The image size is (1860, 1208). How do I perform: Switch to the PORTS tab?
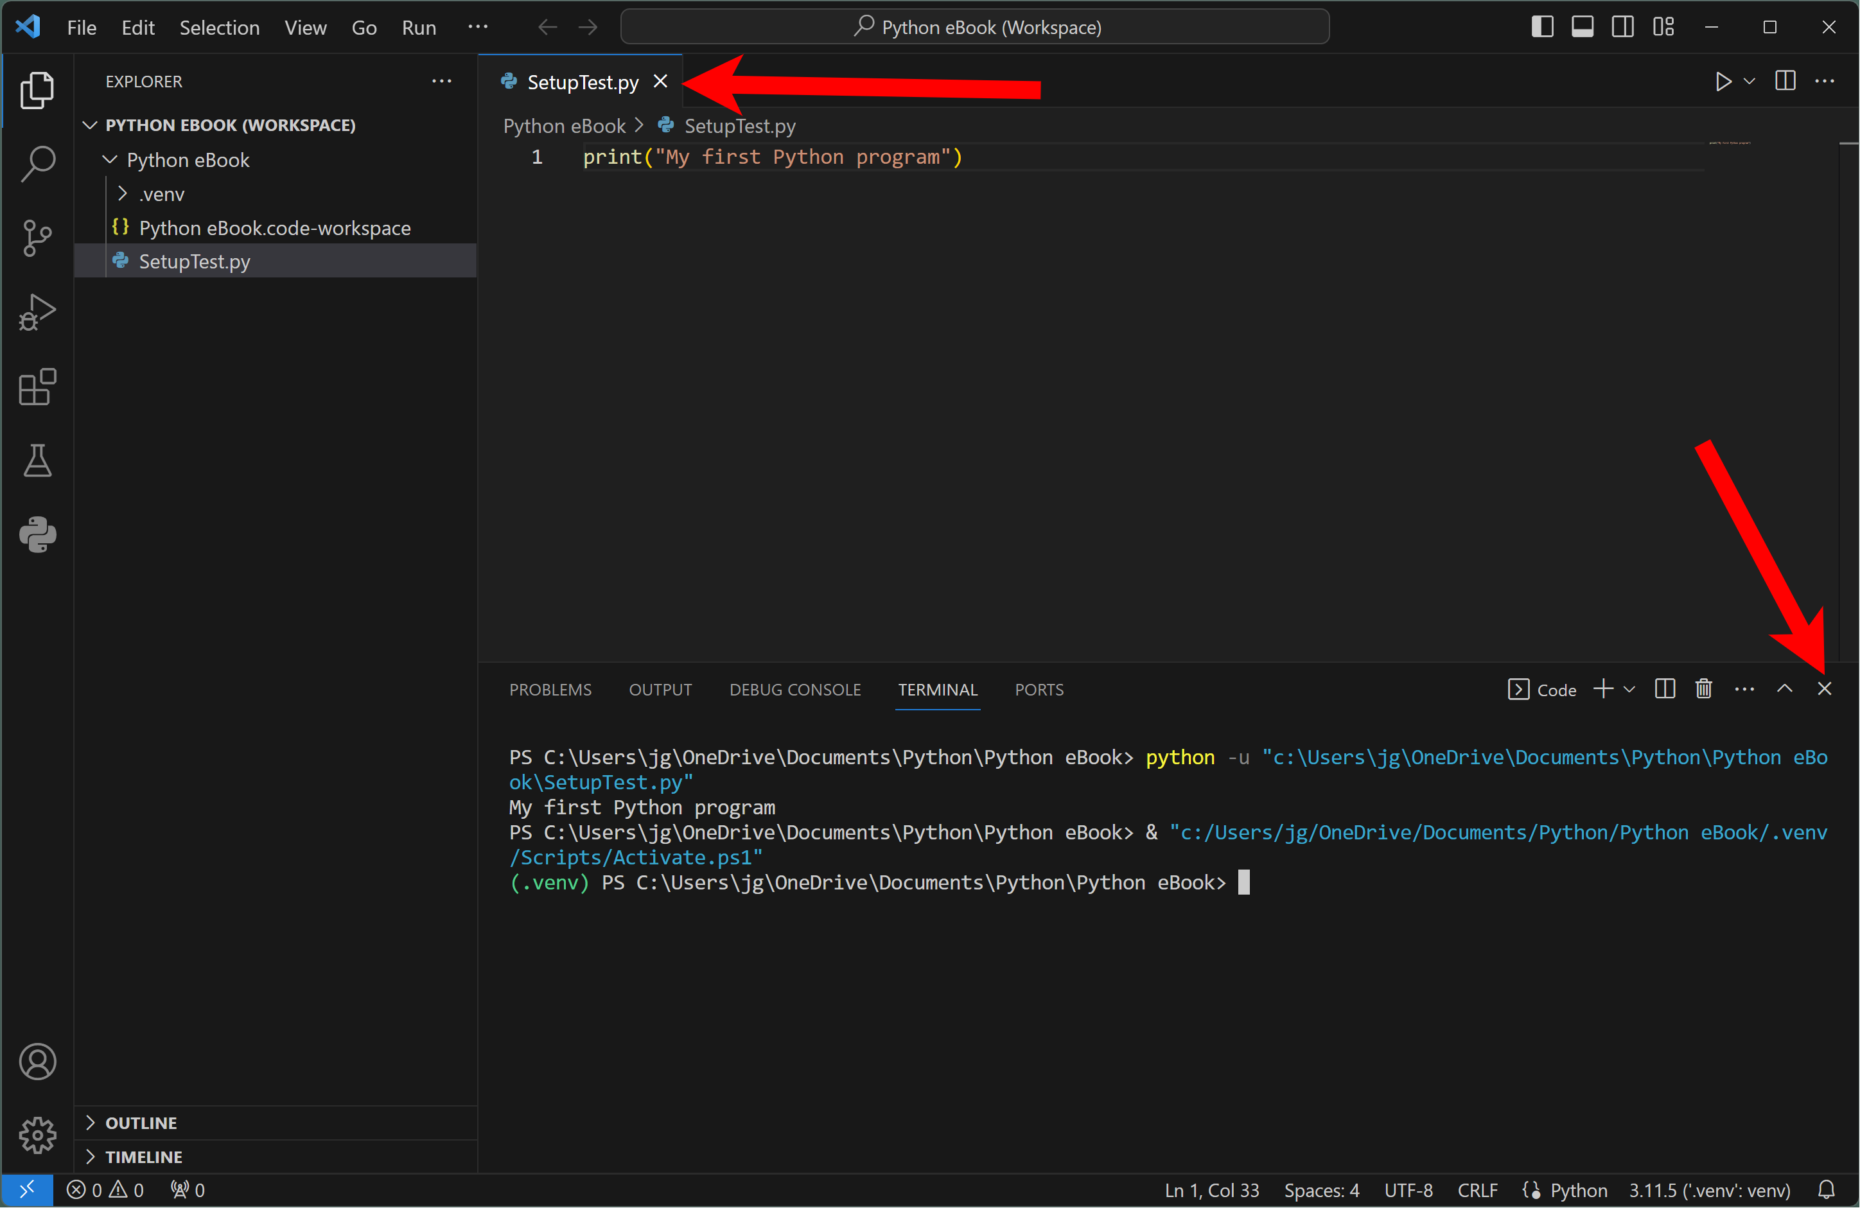1039,689
